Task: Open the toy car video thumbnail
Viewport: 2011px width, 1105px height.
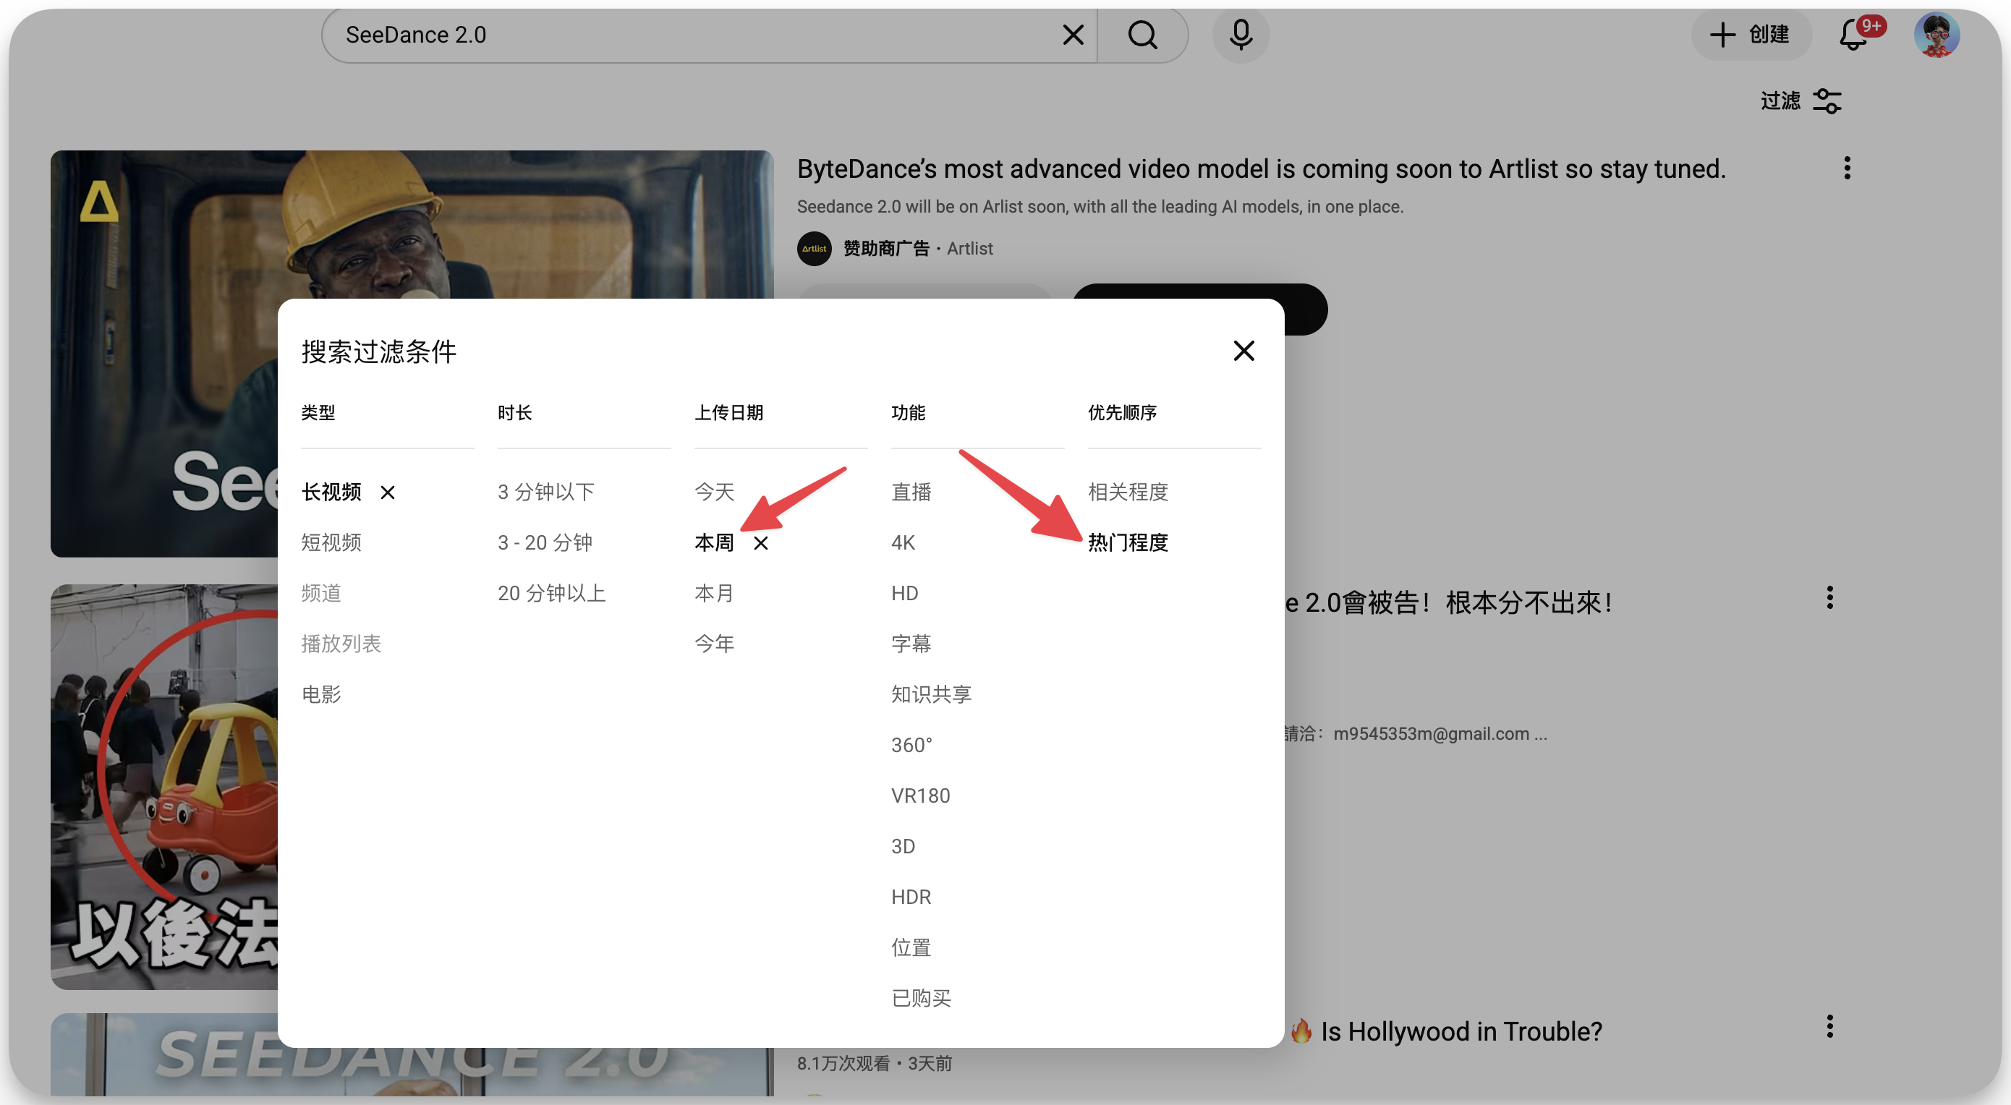Action: [x=164, y=787]
